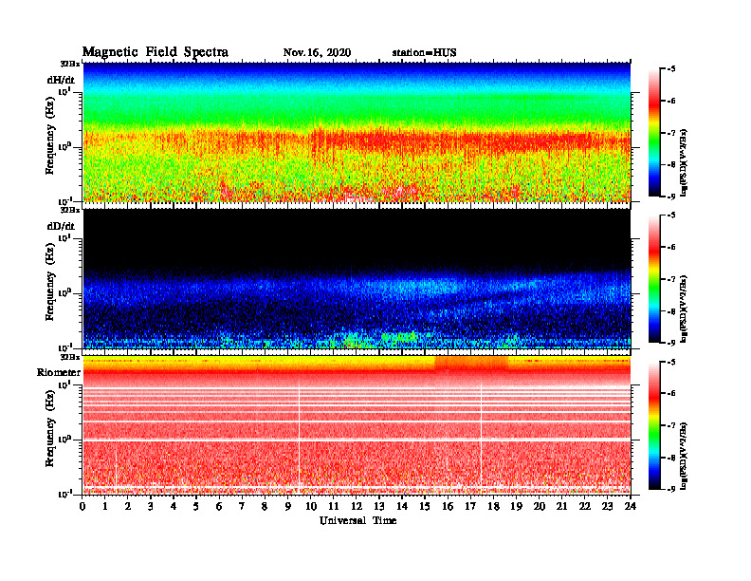The image size is (751, 581).
Task: Click the "7" tick on Universal Time axis
Action: [x=242, y=507]
